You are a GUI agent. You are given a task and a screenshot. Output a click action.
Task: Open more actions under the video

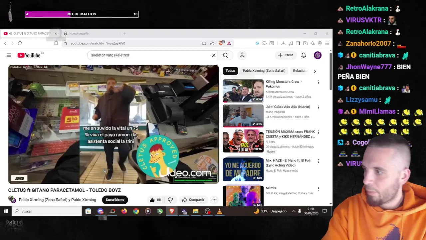[x=214, y=200]
